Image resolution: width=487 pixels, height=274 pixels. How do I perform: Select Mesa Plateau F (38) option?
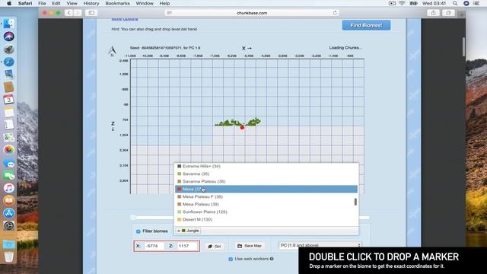(266, 196)
